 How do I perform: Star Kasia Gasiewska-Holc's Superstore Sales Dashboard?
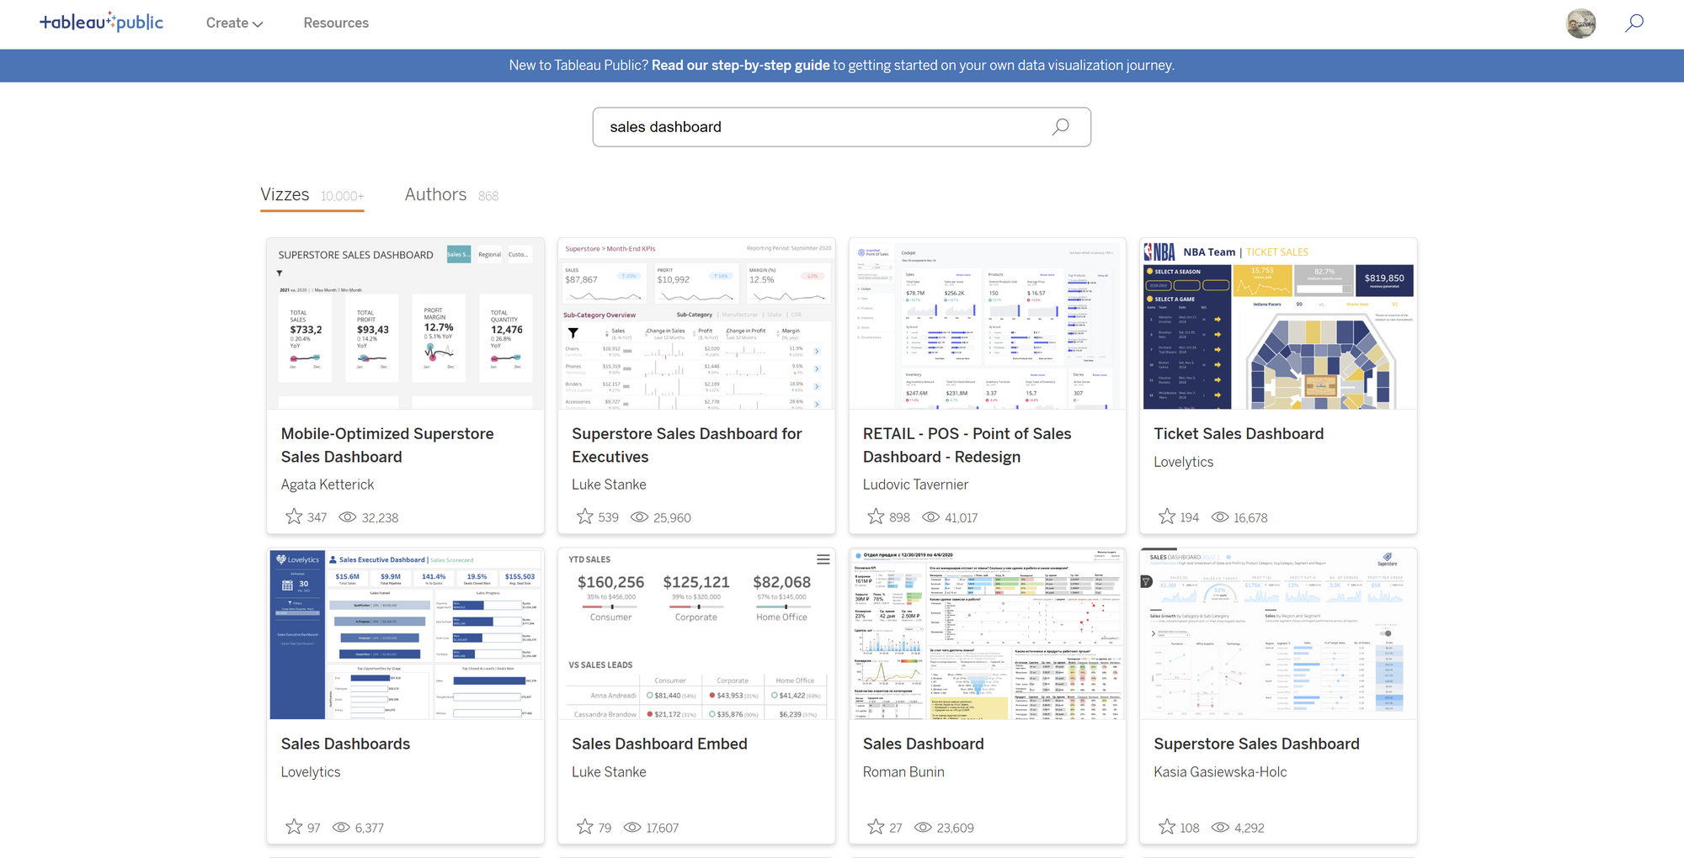1167,827
